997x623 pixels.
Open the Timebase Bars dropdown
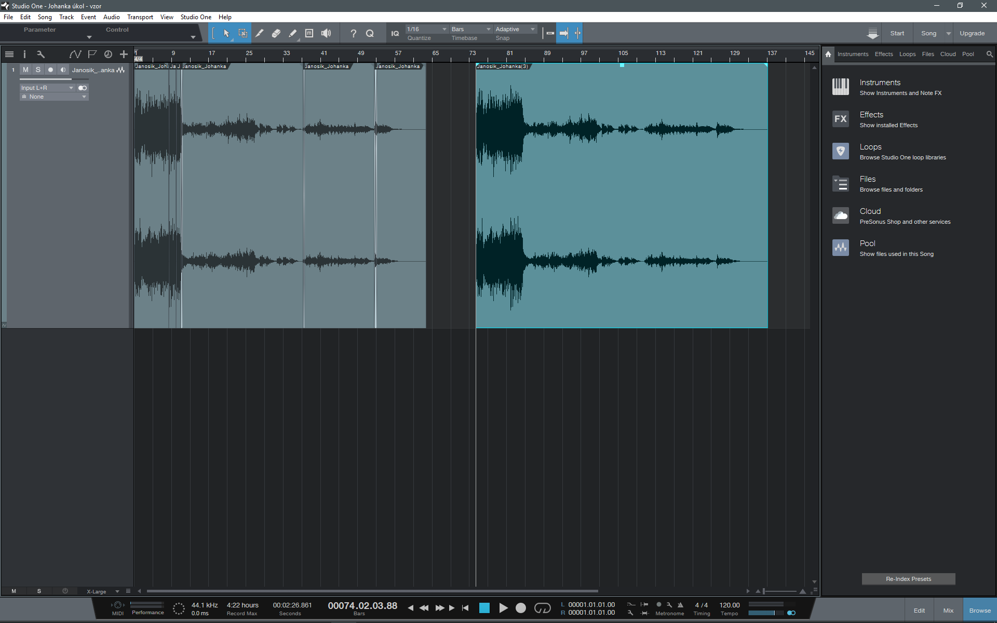(x=471, y=29)
